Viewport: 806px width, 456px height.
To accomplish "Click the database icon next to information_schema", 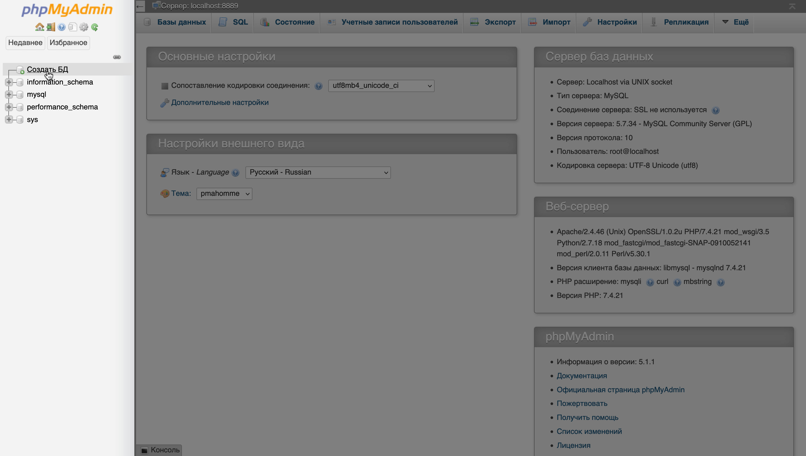I will [20, 82].
